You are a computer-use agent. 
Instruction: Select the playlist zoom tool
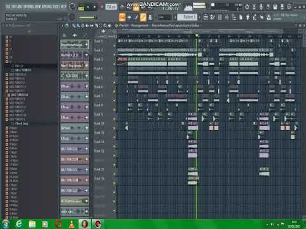105,25
